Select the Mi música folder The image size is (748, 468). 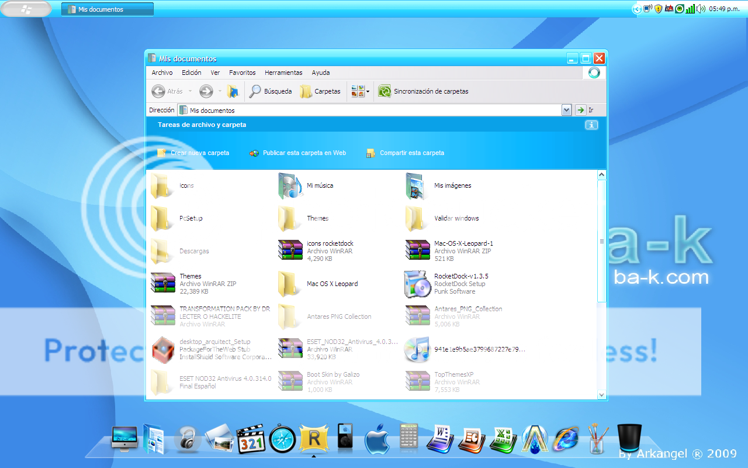click(x=306, y=185)
